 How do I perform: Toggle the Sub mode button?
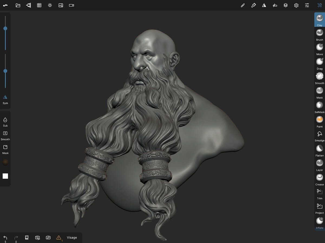[x=5, y=122]
